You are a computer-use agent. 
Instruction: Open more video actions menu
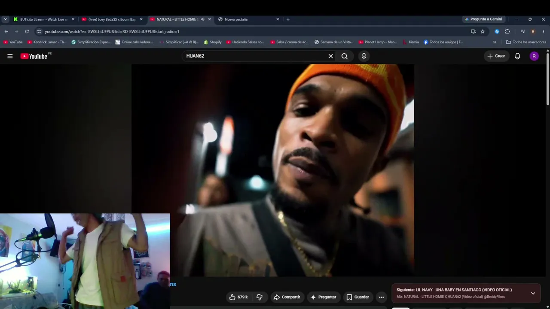click(381, 297)
